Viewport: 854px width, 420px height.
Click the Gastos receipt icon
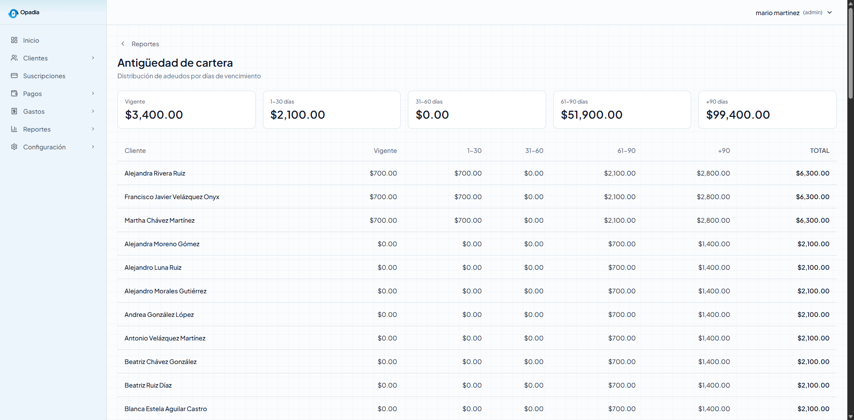[x=14, y=111]
